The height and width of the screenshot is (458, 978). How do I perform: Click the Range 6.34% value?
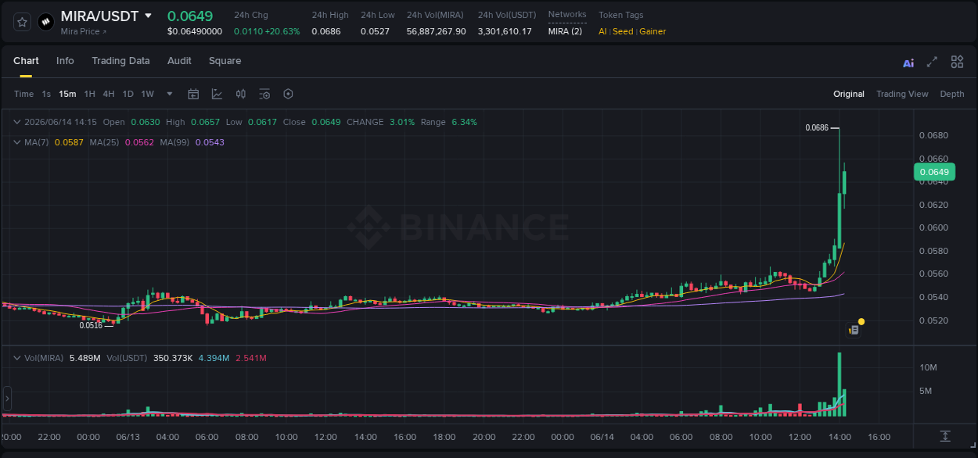pos(464,122)
